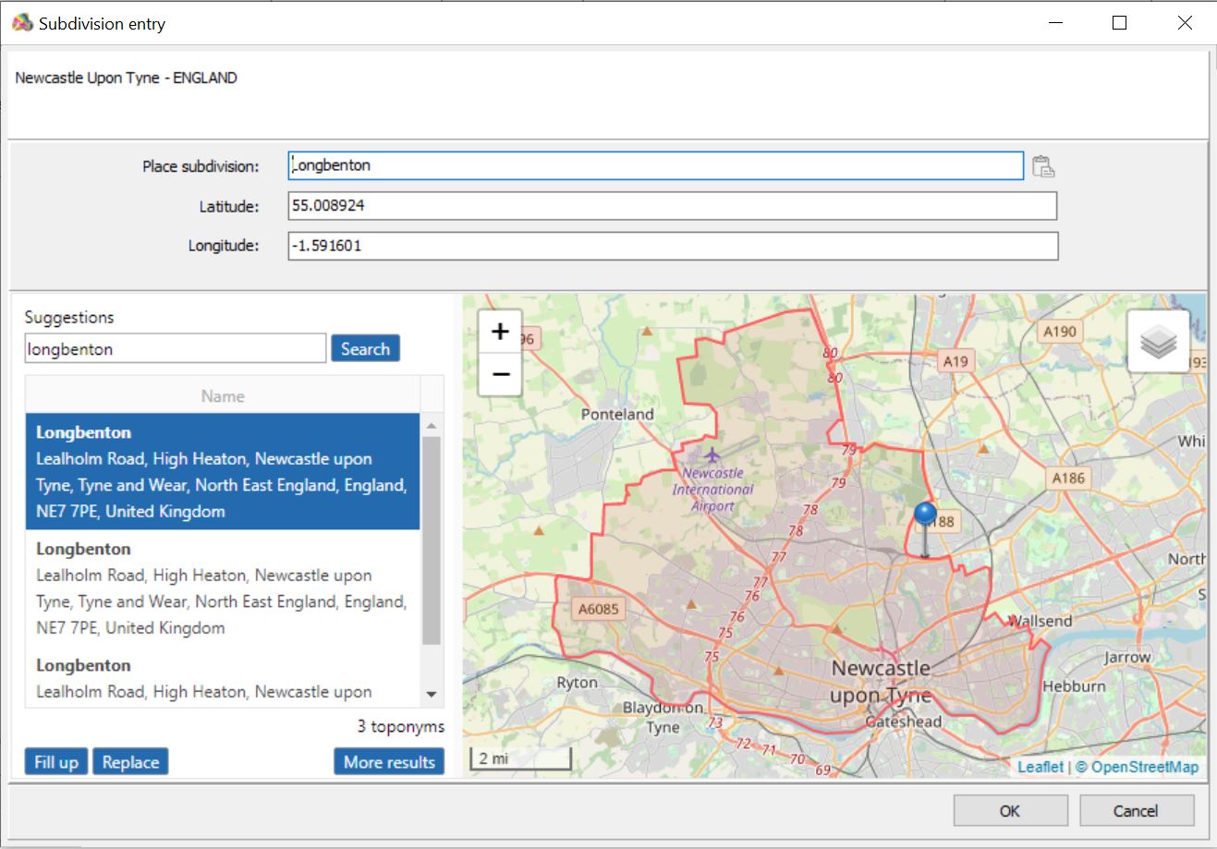Click the Longitude field with -1.591601
This screenshot has width=1217, height=849.
coord(673,246)
